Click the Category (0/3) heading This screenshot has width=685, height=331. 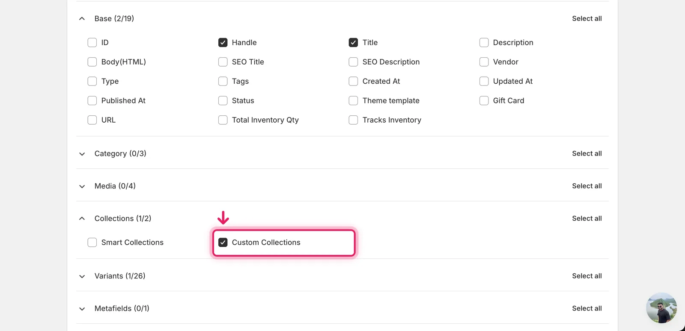click(x=120, y=154)
